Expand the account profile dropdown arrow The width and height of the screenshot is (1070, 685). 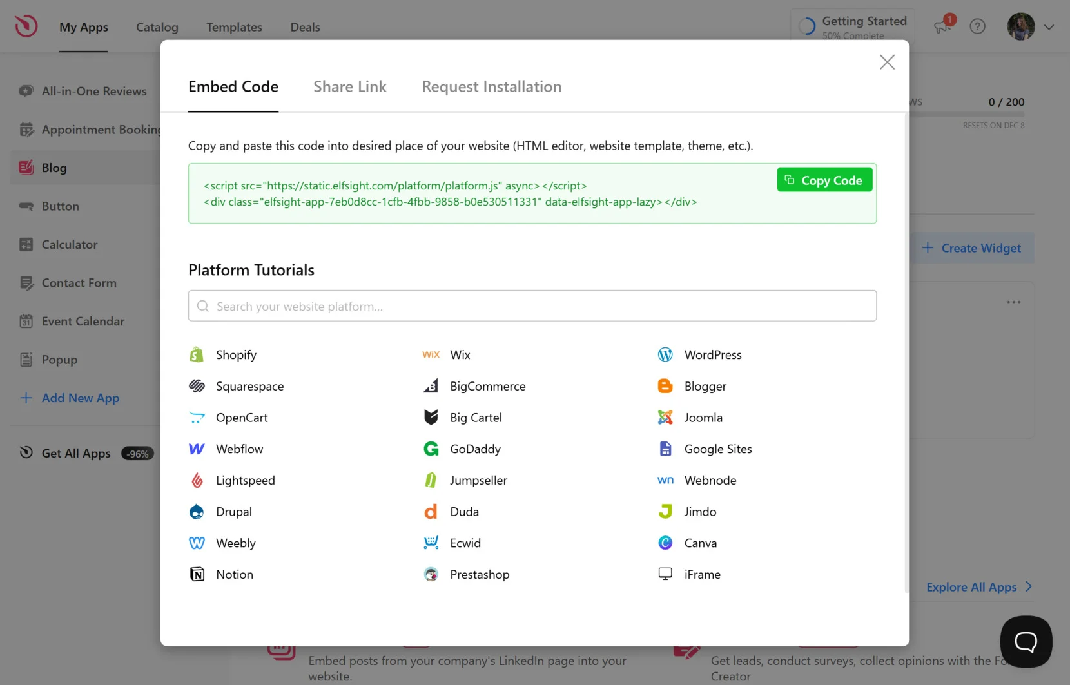tap(1049, 27)
